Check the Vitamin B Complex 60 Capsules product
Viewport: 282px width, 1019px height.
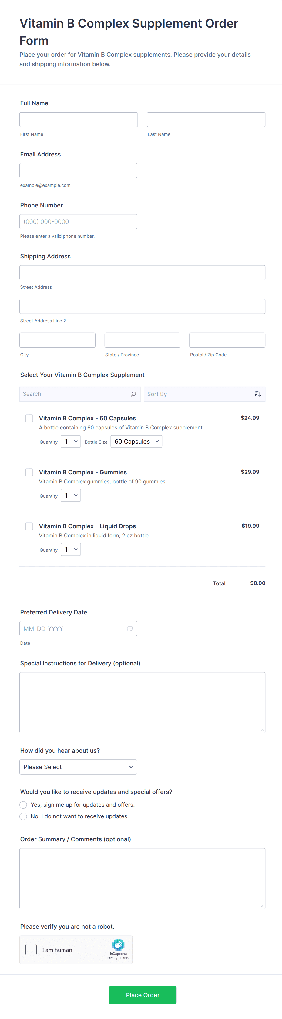(29, 418)
